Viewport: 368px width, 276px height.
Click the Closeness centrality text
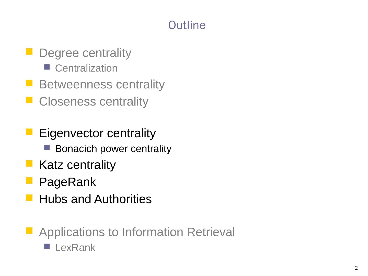94,101
